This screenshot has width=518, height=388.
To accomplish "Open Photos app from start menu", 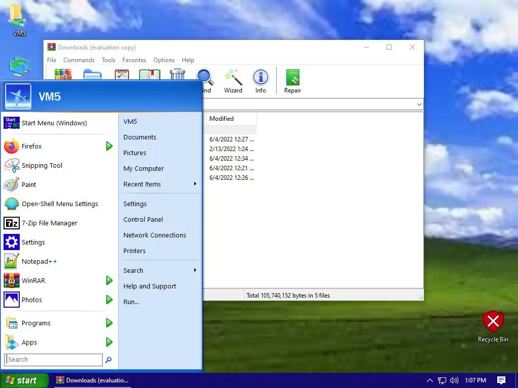I will click(32, 300).
